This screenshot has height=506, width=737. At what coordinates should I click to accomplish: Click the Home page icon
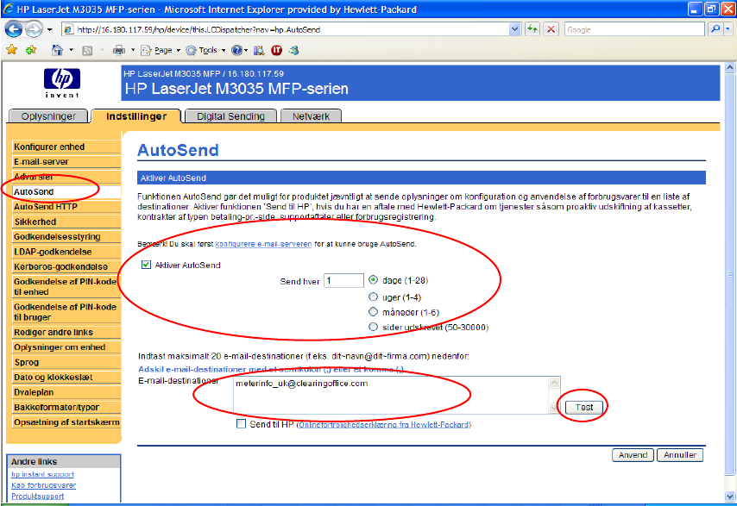tap(57, 50)
